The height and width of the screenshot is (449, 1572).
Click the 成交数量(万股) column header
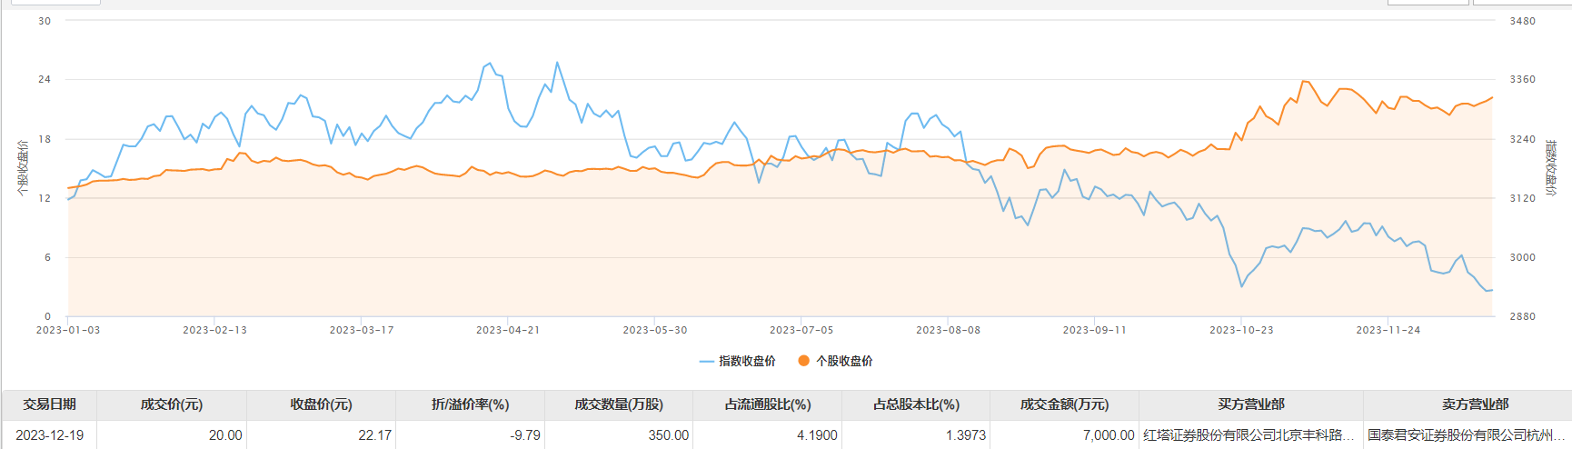(619, 404)
